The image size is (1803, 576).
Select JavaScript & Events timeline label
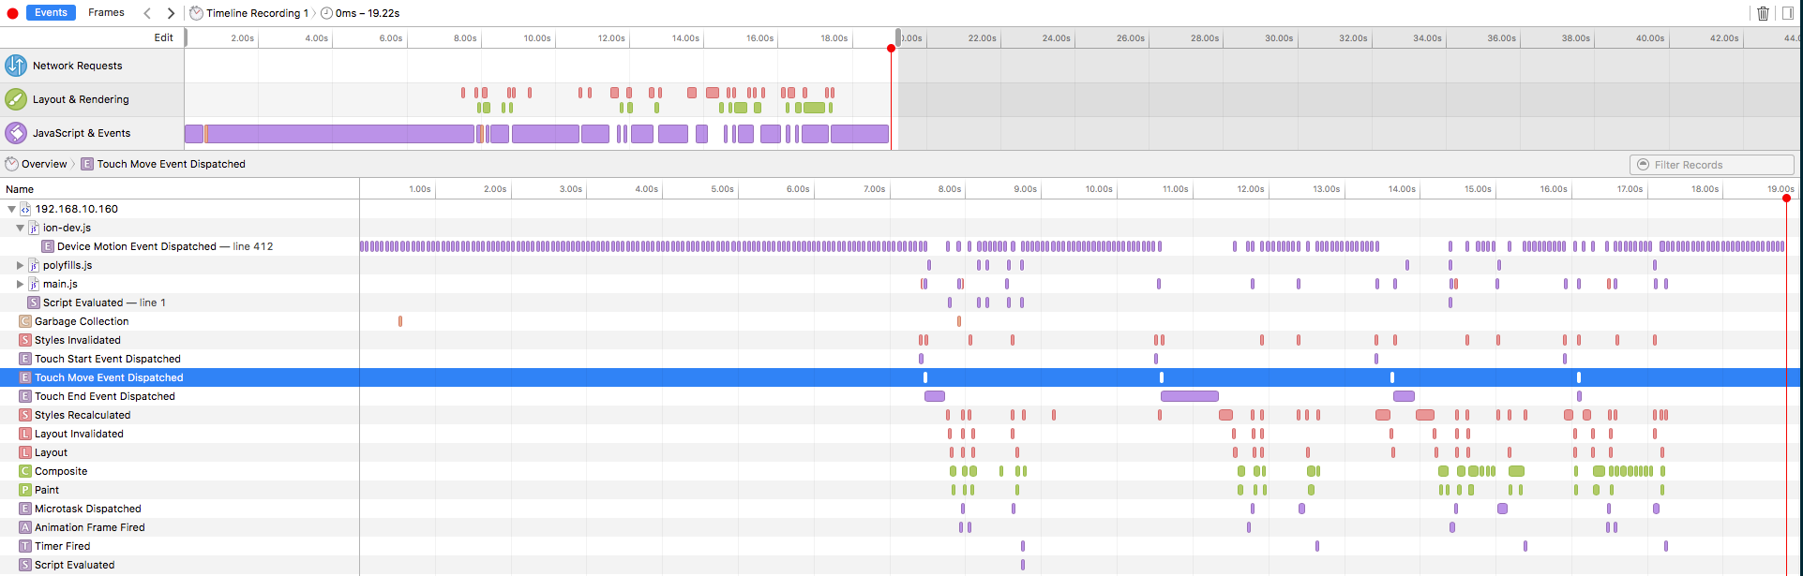(x=82, y=133)
